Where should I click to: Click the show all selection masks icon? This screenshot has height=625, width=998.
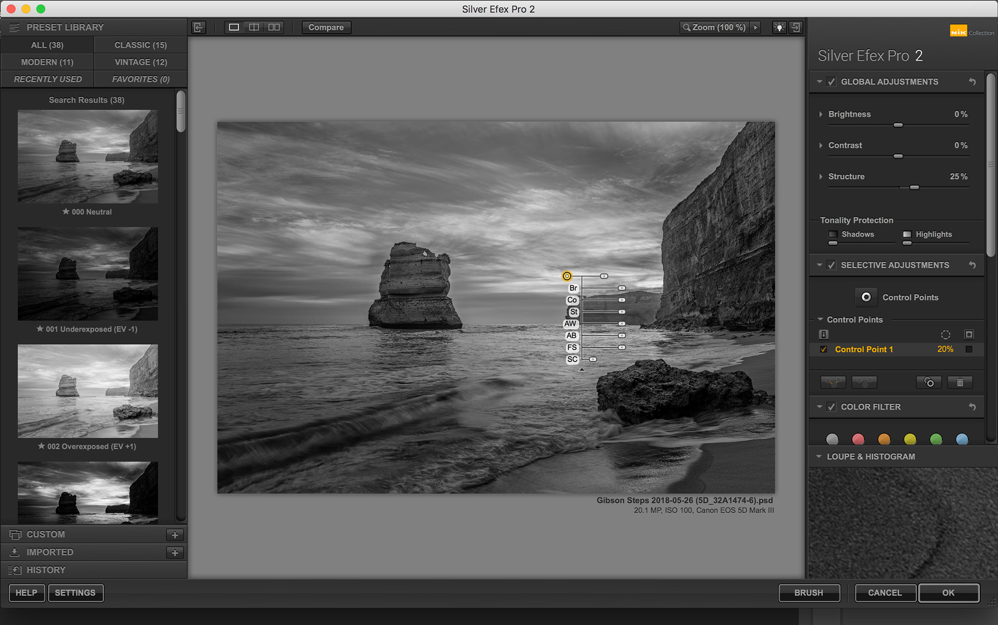[x=969, y=334]
